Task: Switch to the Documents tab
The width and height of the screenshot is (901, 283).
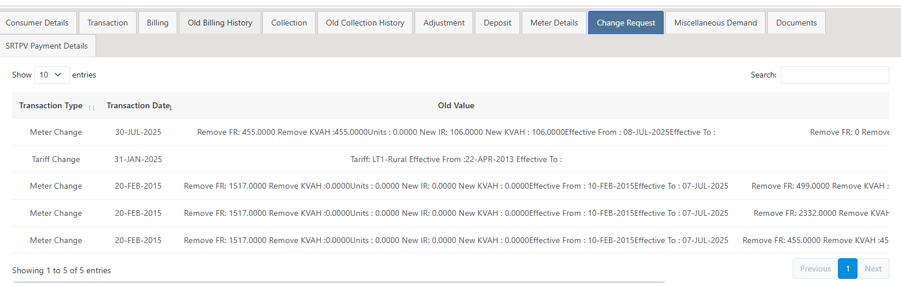Action: [x=796, y=23]
